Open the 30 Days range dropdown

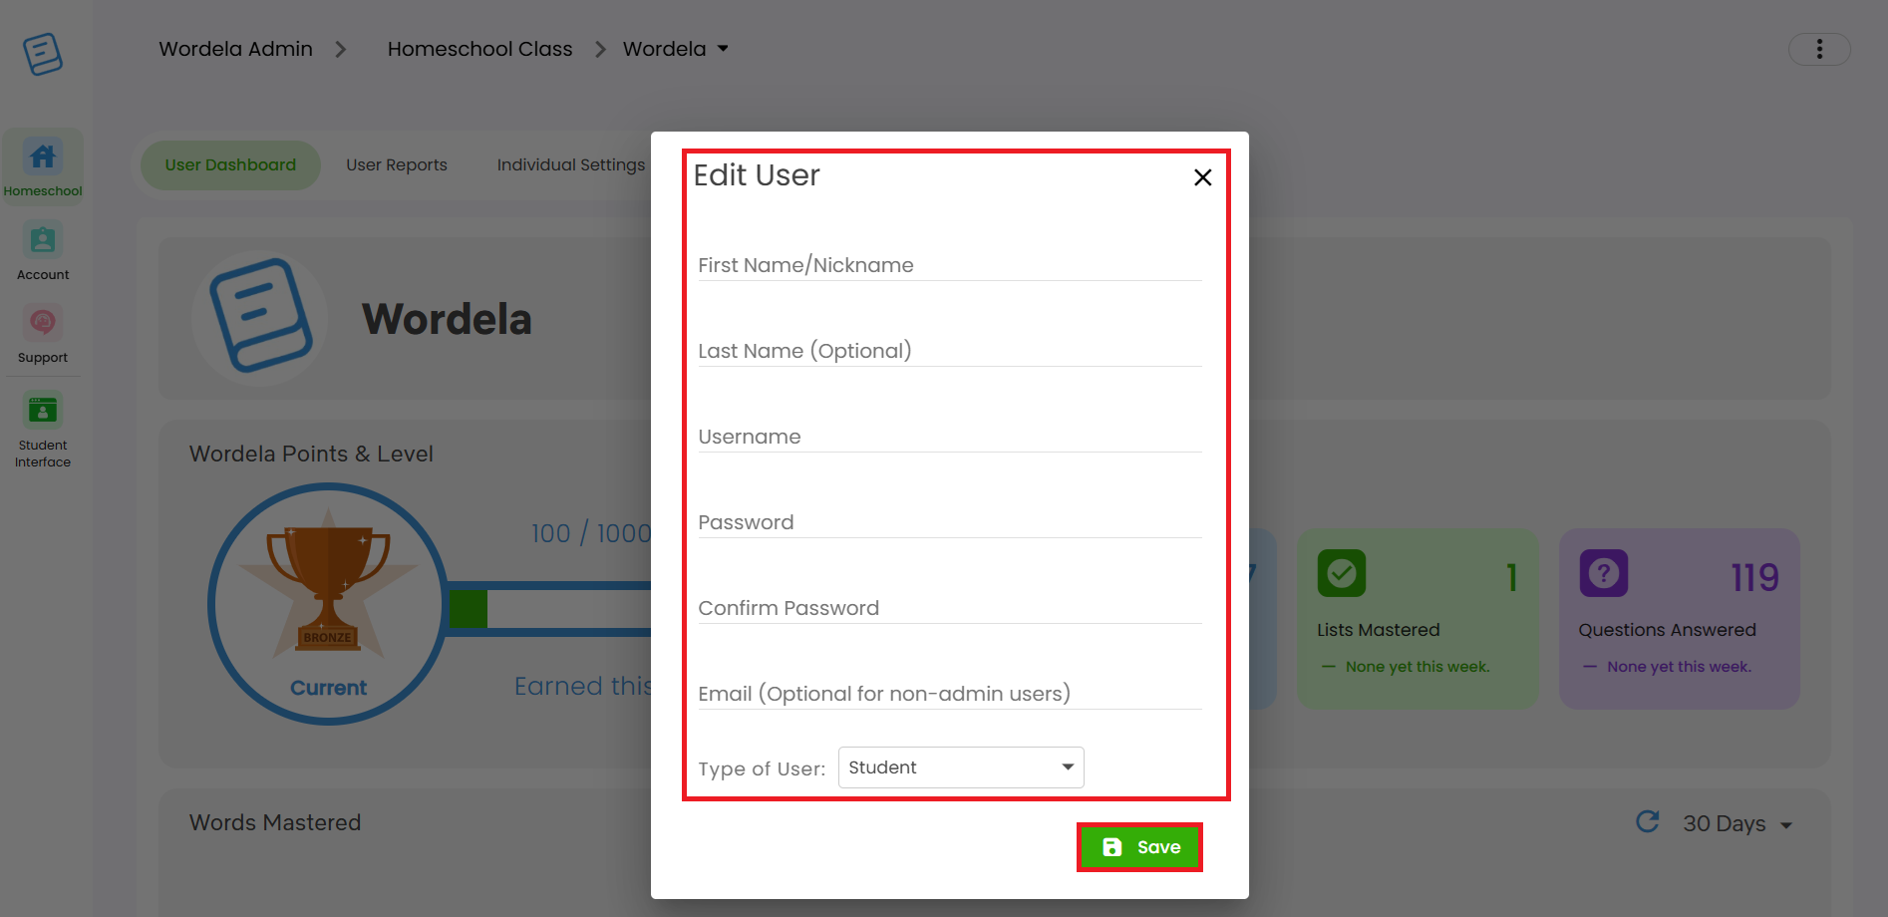(x=1737, y=824)
